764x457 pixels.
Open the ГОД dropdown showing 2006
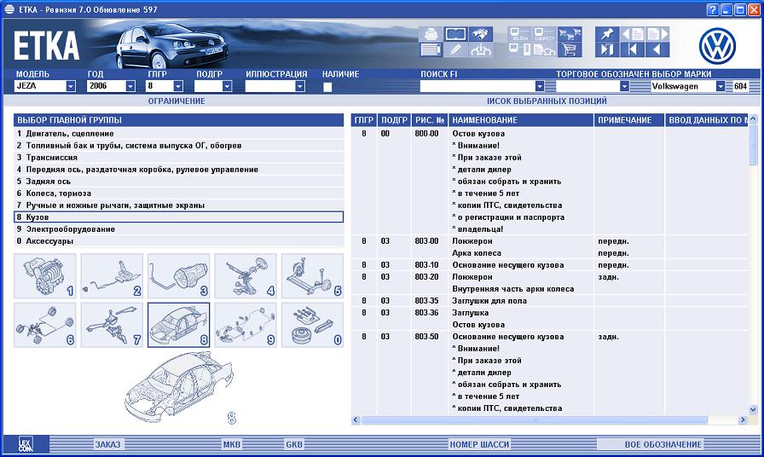click(x=130, y=86)
